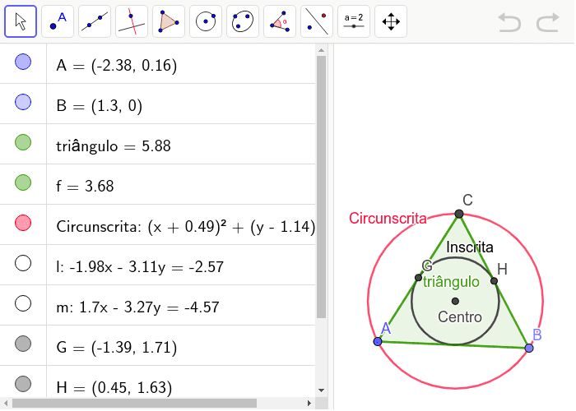Select the Angle measurement tool
The width and height of the screenshot is (576, 411).
point(280,21)
